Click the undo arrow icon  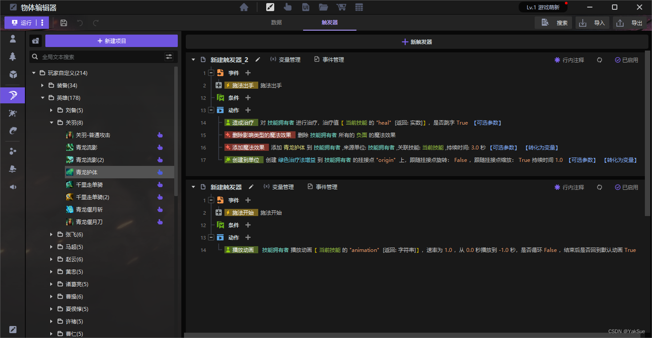click(80, 23)
